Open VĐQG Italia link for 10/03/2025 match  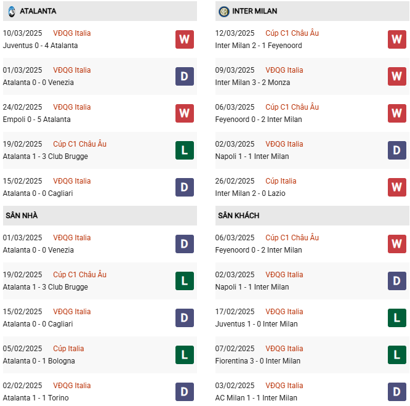pyautogui.click(x=71, y=33)
